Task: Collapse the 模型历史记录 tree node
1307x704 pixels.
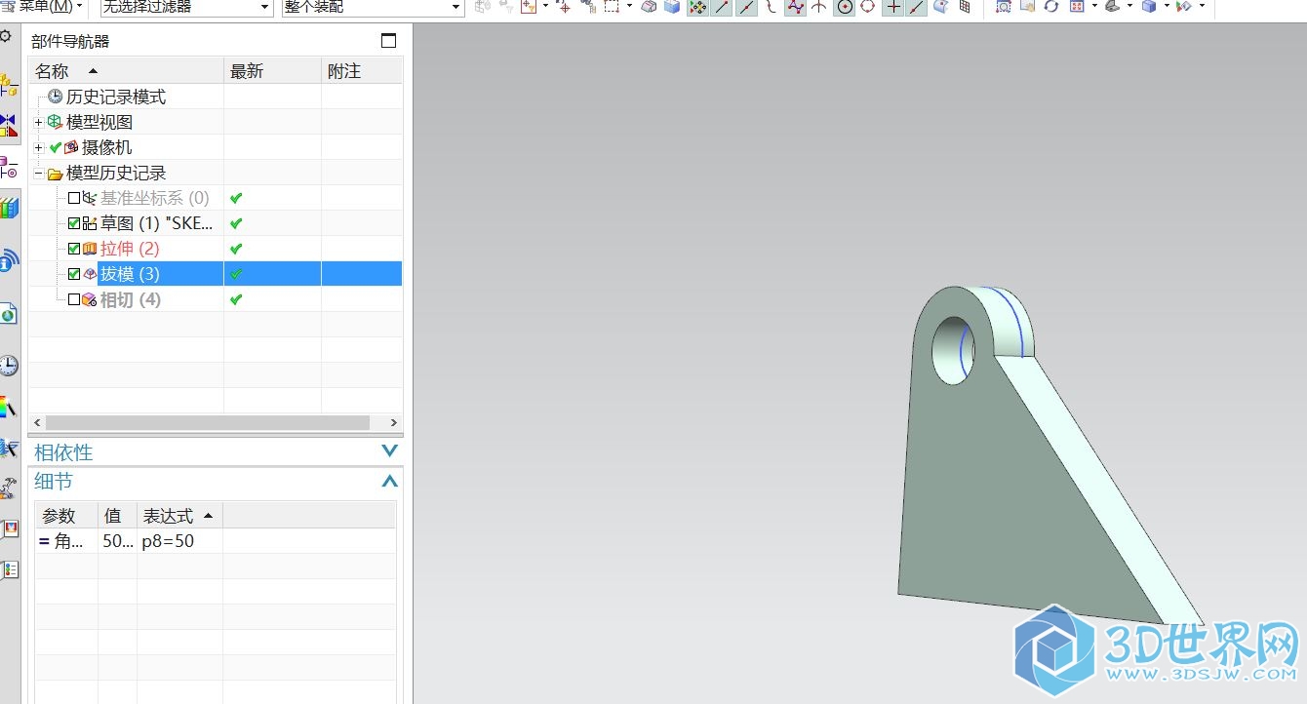Action: 39,174
